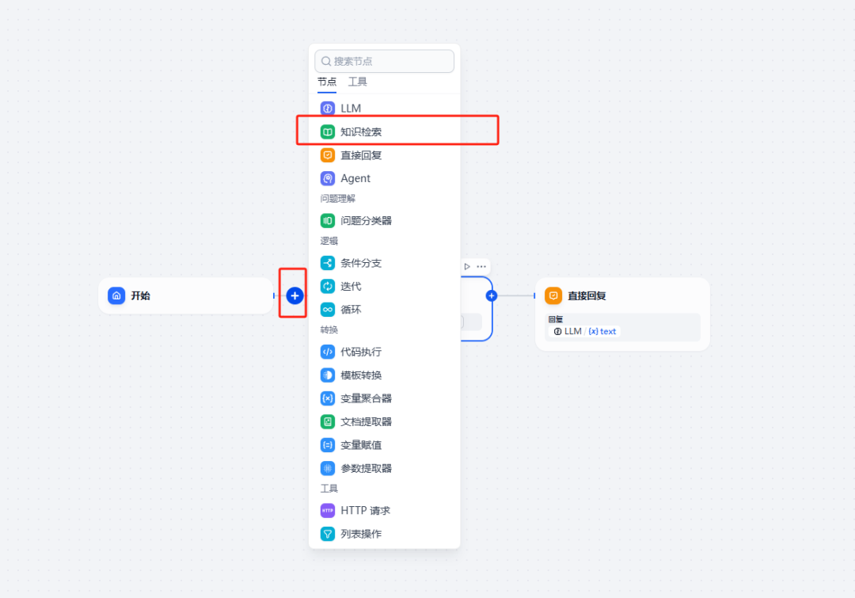Add a 条件分支 node
The image size is (855, 598).
(x=365, y=263)
